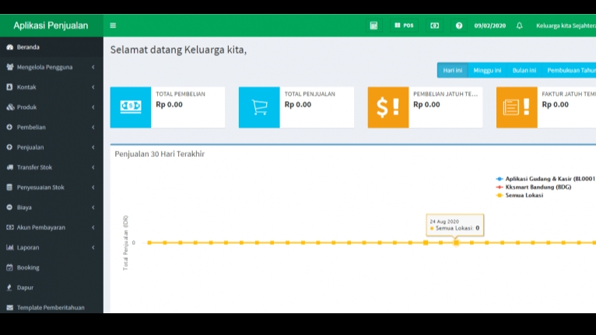
Task: Toggle Aplikasi Gudang & Kasir legend series
Action: pyautogui.click(x=545, y=179)
